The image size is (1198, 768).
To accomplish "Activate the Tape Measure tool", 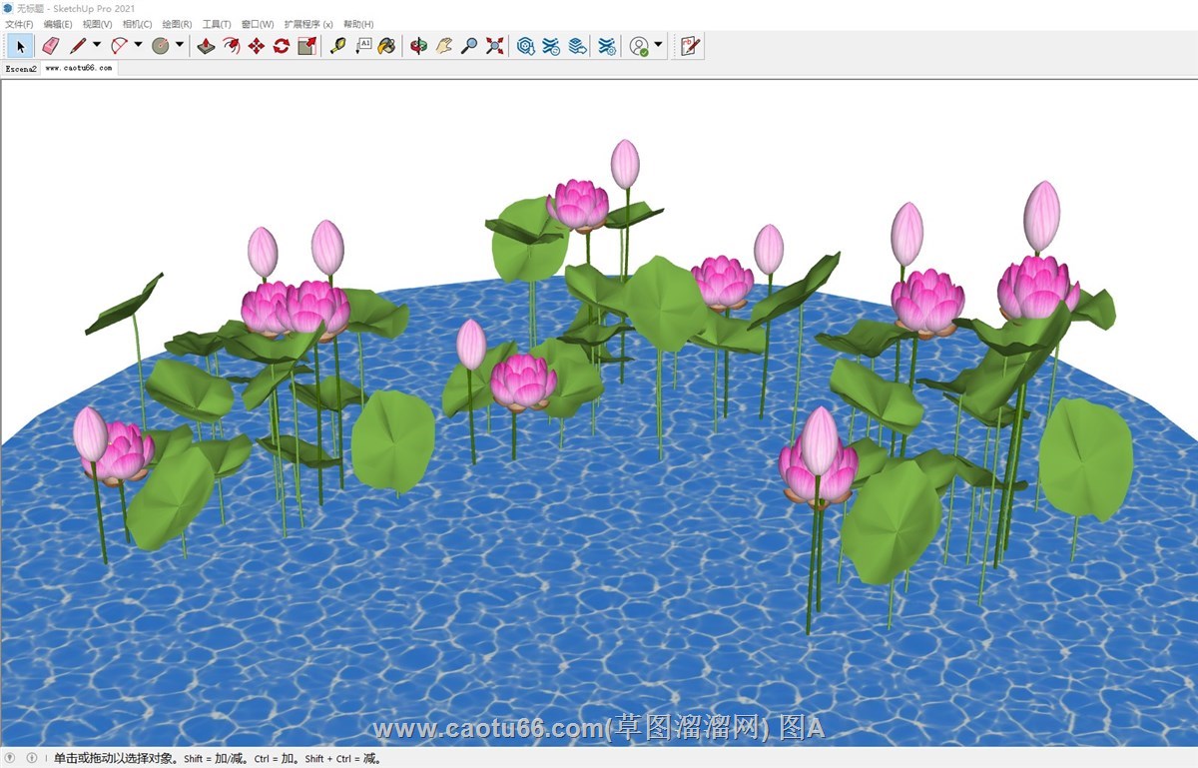I will pyautogui.click(x=338, y=46).
